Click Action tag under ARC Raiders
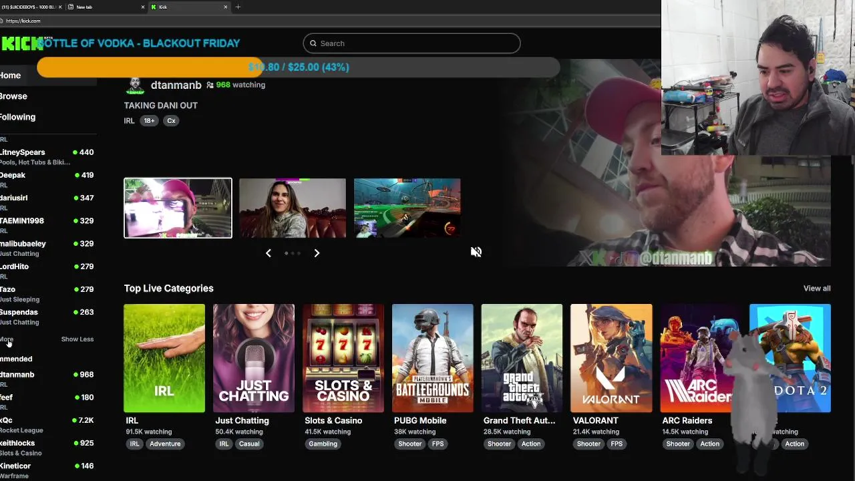Viewport: 855px width, 481px height. tap(710, 444)
